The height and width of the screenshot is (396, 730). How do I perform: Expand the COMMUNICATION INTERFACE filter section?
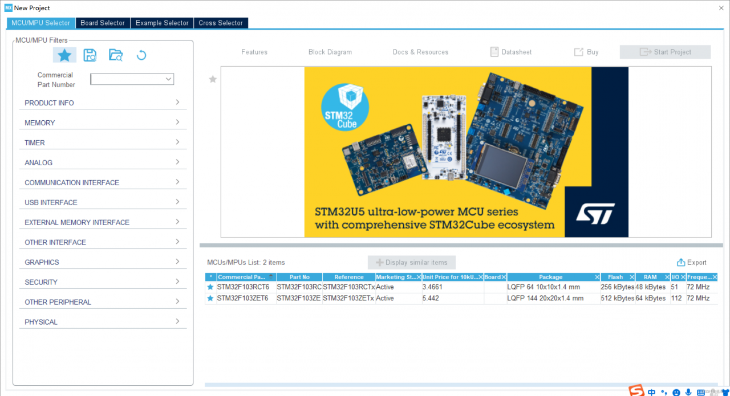point(103,182)
